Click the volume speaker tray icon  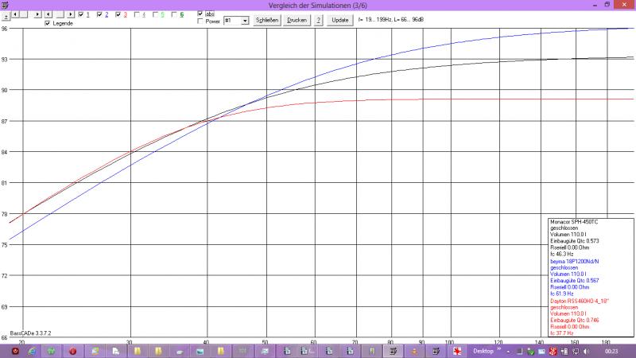pos(587,352)
